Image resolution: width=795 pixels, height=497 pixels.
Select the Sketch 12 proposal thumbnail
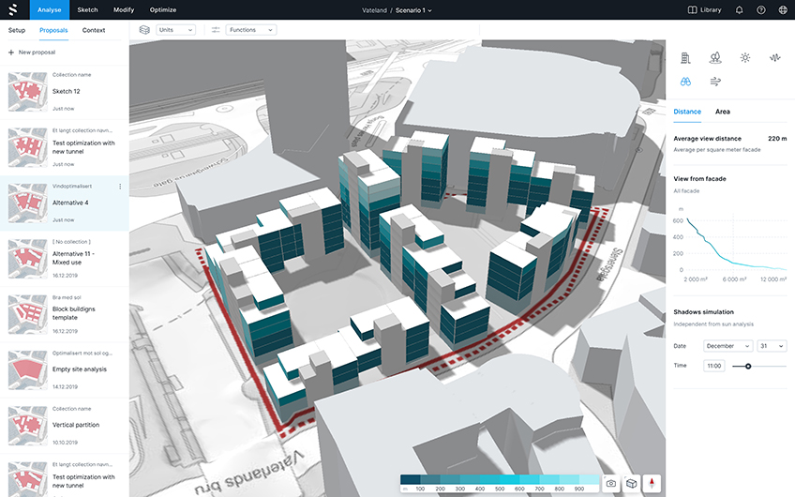[26, 92]
